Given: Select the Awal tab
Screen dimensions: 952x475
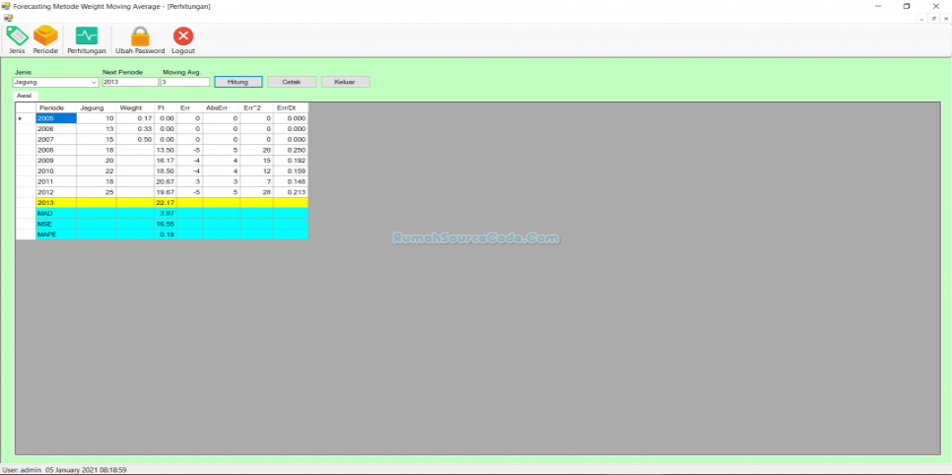Looking at the screenshot, I should coord(24,96).
